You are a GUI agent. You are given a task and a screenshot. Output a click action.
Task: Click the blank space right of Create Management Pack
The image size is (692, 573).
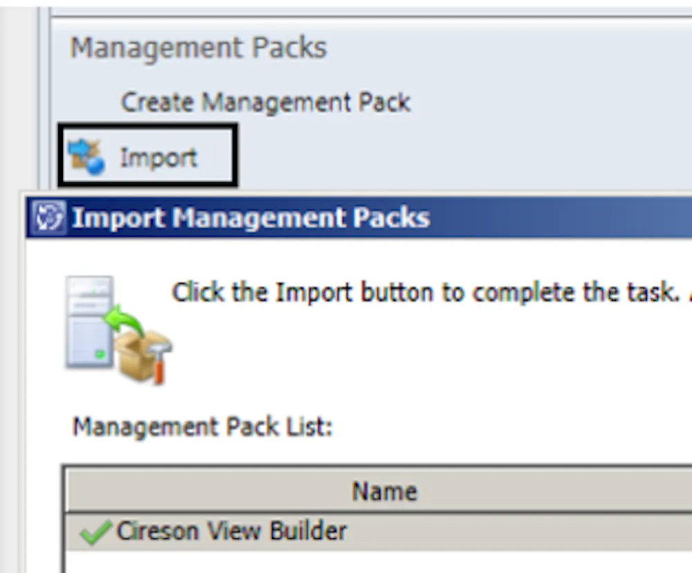tap(551, 102)
